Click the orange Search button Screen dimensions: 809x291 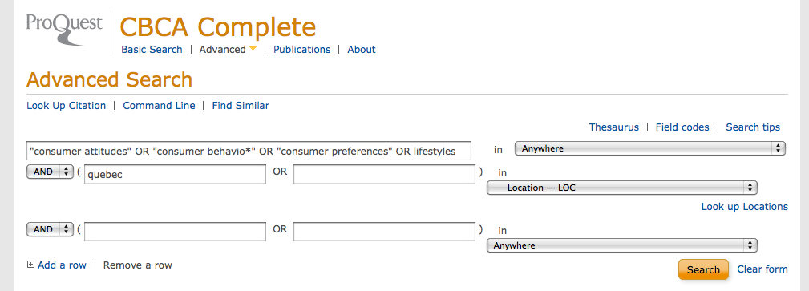pyautogui.click(x=703, y=269)
